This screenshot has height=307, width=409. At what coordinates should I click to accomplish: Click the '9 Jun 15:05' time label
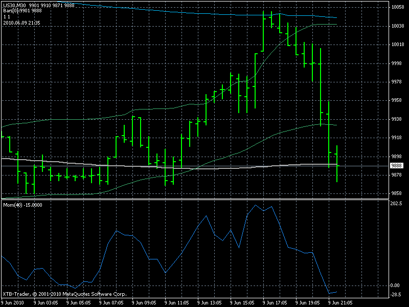242,303
